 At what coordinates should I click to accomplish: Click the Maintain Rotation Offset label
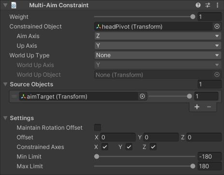pos(50,128)
